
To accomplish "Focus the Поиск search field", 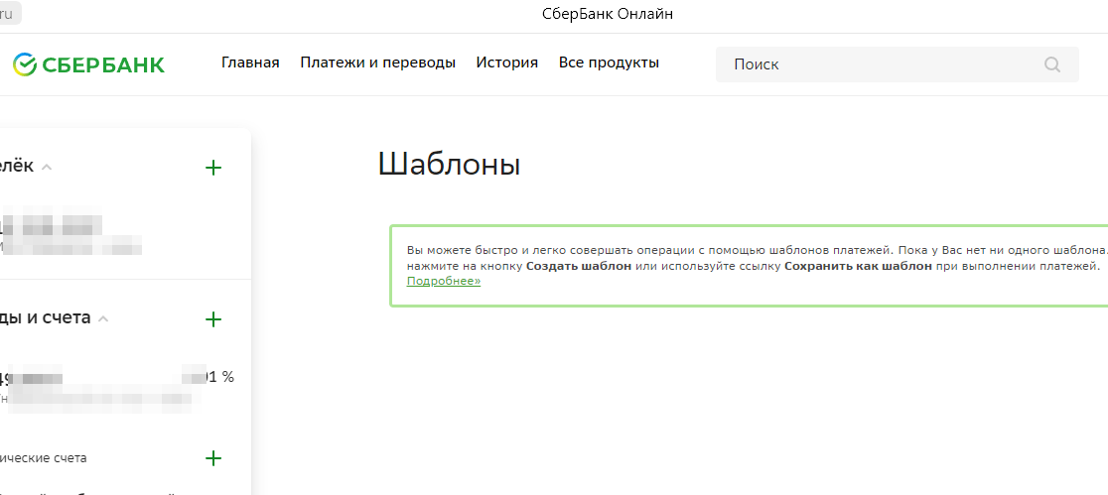I will point(884,64).
